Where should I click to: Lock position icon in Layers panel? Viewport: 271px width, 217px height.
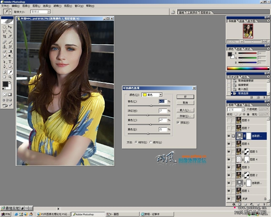click(x=244, y=114)
